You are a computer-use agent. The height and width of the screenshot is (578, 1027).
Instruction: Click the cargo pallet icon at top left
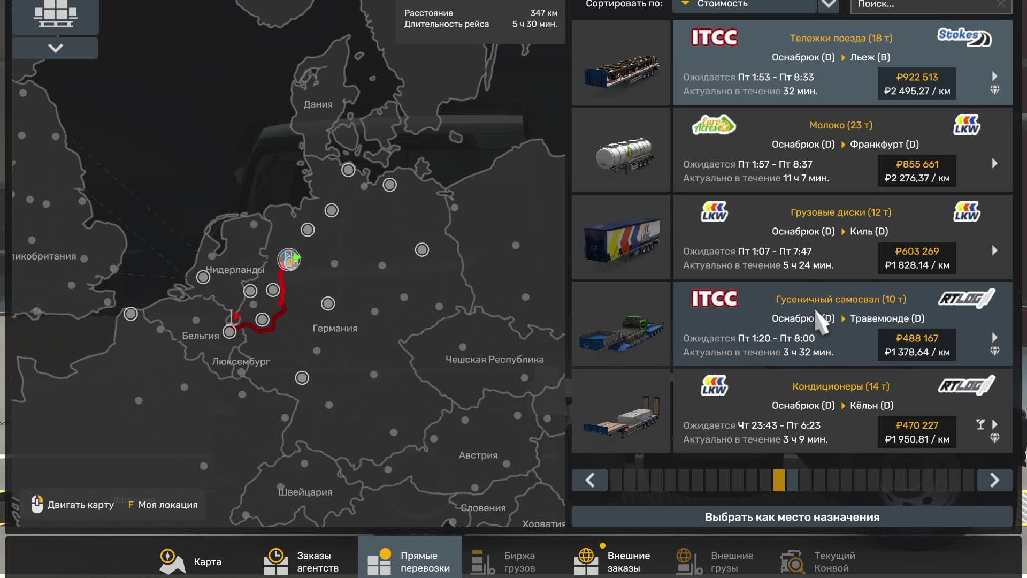pyautogui.click(x=55, y=13)
